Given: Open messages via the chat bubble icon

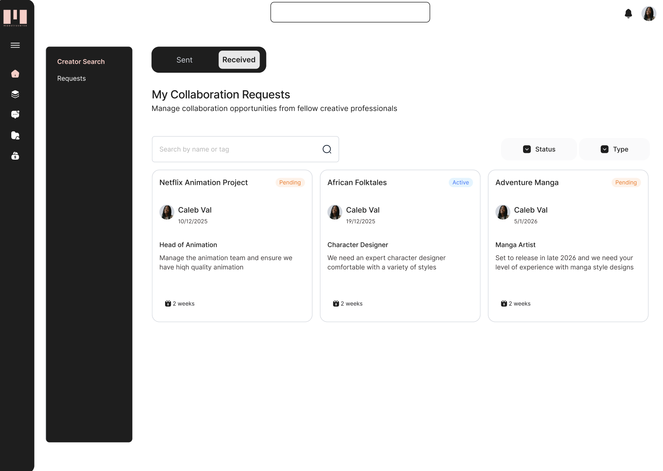Looking at the screenshot, I should click(15, 114).
